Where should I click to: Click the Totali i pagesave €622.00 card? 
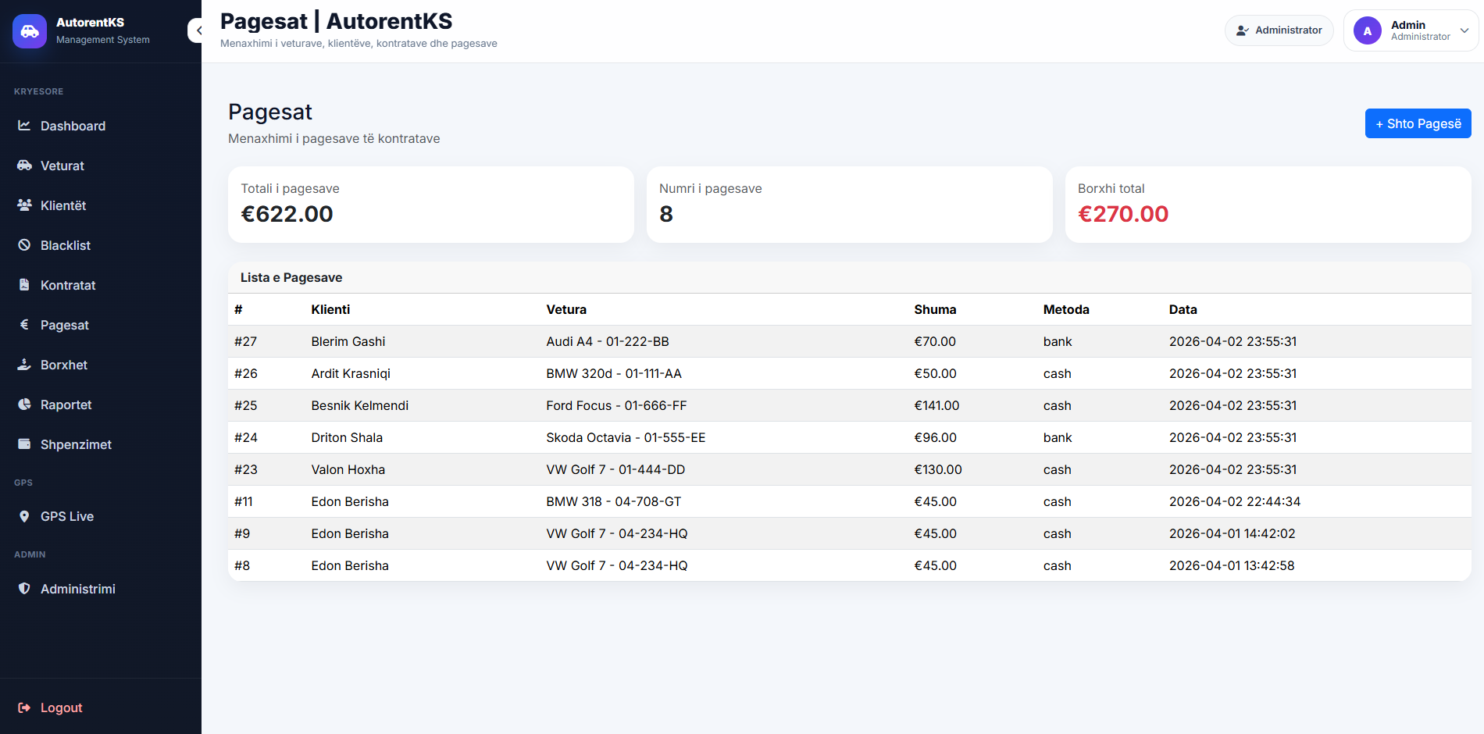pyautogui.click(x=431, y=204)
